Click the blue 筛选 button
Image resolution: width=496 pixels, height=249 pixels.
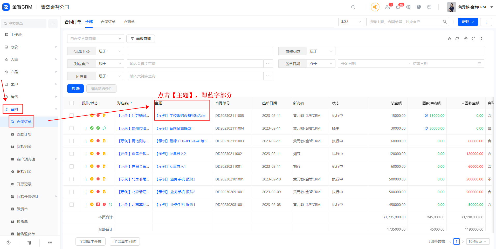[75, 89]
